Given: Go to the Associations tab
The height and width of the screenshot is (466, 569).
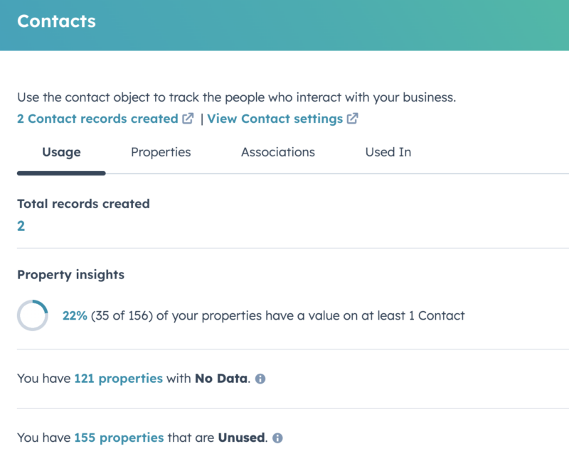Looking at the screenshot, I should pos(277,152).
